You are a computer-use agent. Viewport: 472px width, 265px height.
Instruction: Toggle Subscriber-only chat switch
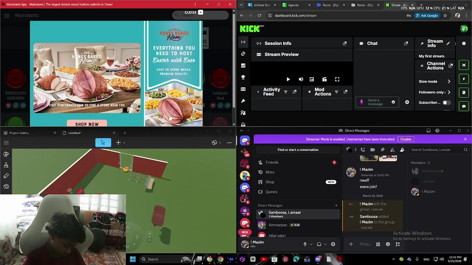(447, 103)
